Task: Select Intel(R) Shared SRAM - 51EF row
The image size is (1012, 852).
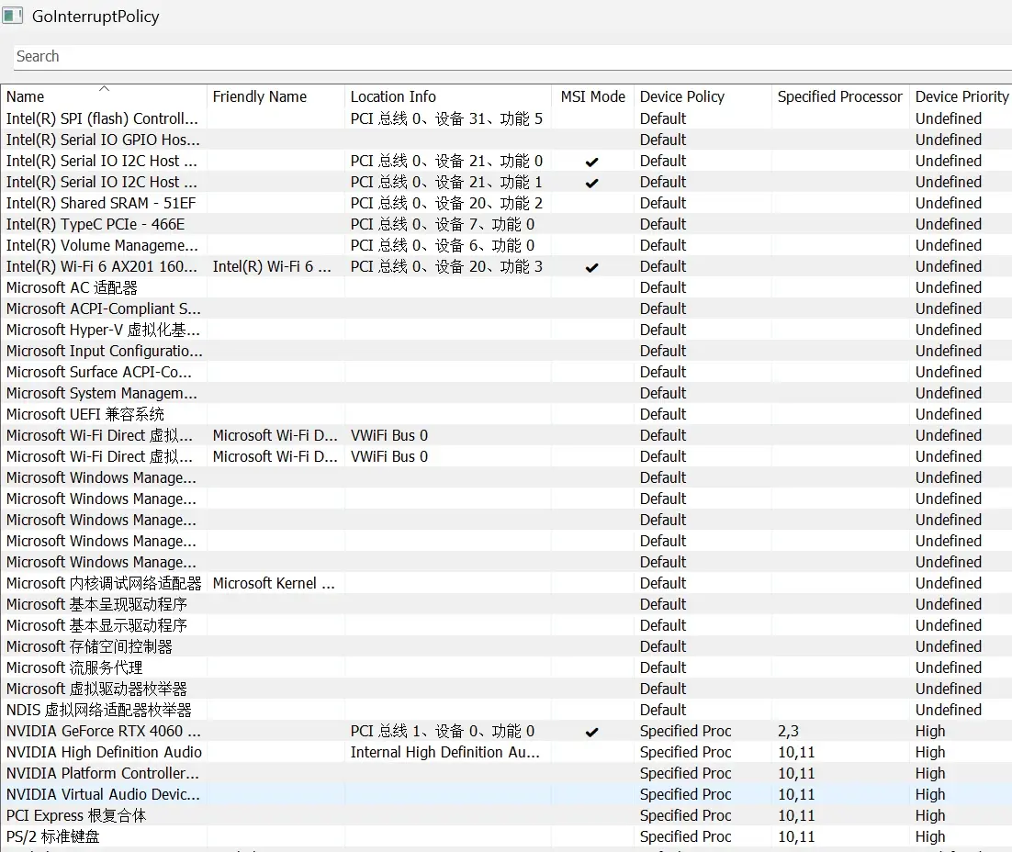Action: click(x=506, y=203)
